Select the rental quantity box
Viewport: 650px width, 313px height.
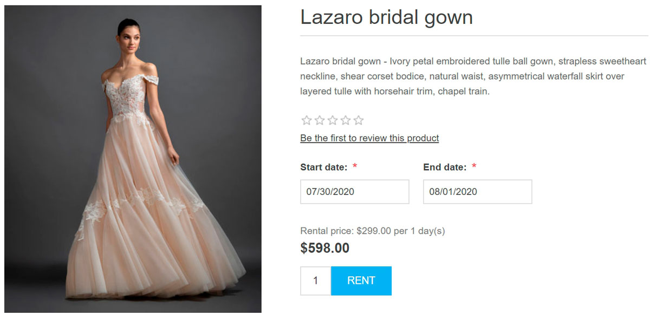pos(315,280)
